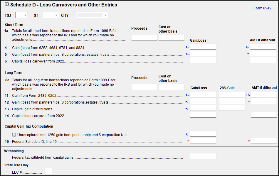
Task: Click the LLC # input box
Action: pos(48,171)
